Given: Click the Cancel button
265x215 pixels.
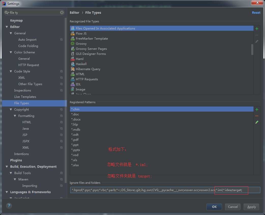Looking at the screenshot, I should 233,207.
